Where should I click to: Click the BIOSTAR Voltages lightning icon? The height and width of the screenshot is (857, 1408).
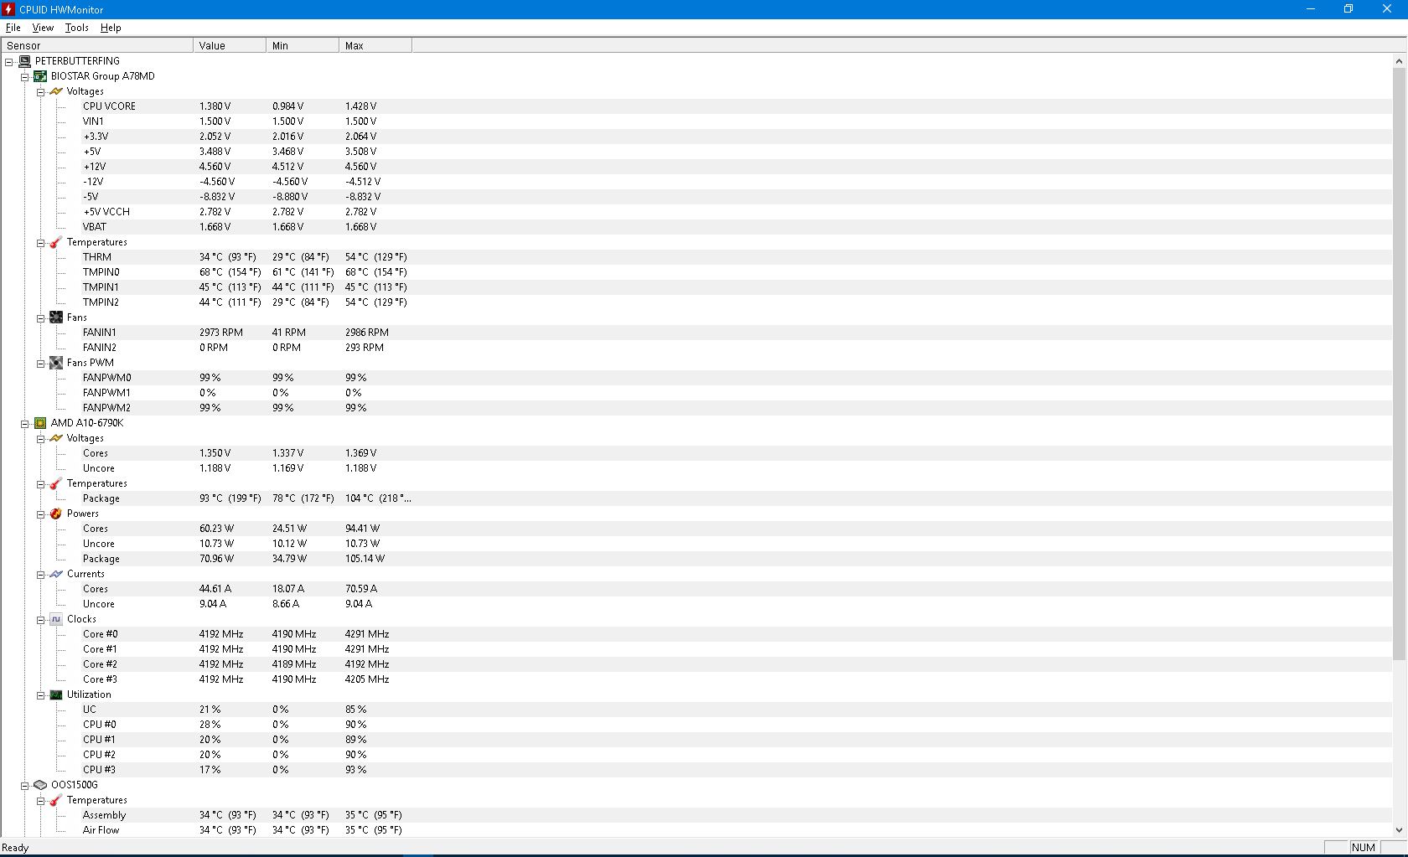[x=56, y=91]
